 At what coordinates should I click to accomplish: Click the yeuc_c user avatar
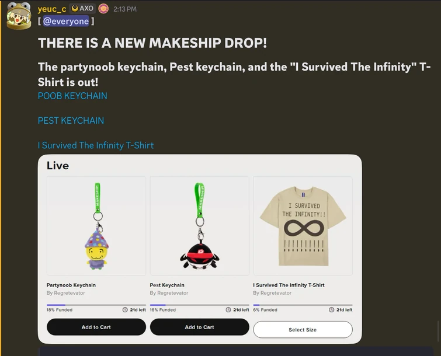pos(19,16)
